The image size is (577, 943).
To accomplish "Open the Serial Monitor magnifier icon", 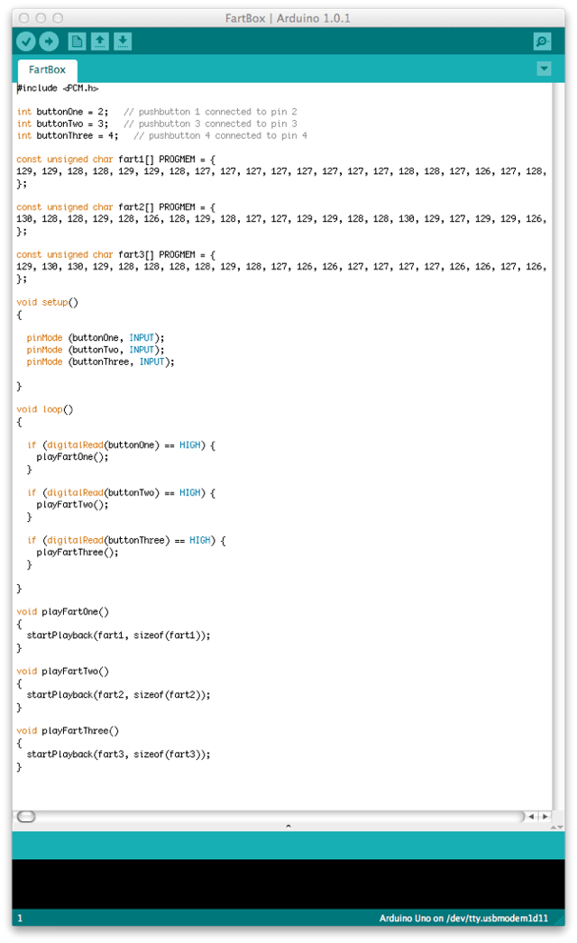I will (x=542, y=41).
